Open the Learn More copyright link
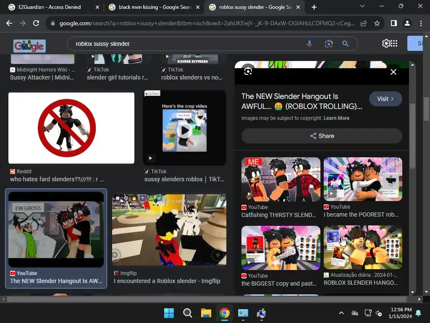 coord(336,118)
